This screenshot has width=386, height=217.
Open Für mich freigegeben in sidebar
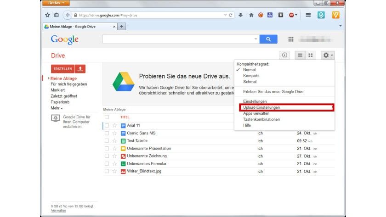(68, 84)
